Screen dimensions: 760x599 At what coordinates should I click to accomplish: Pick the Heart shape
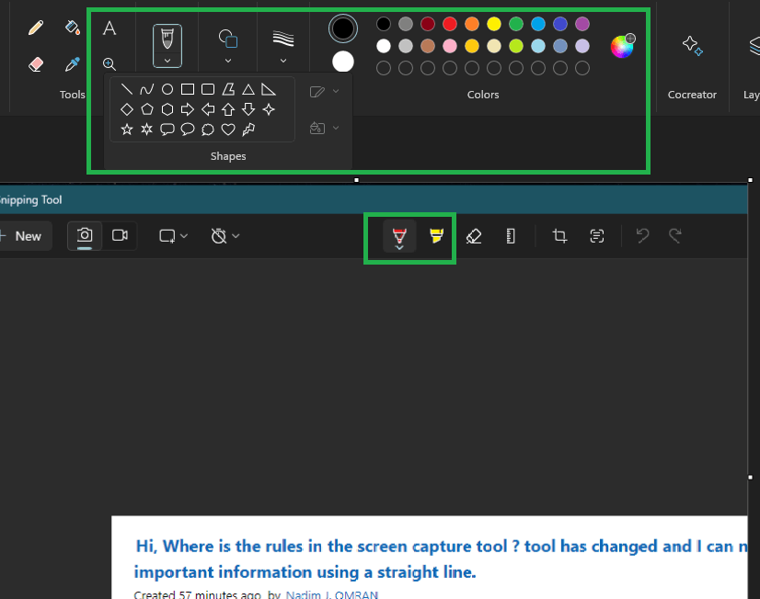228,130
